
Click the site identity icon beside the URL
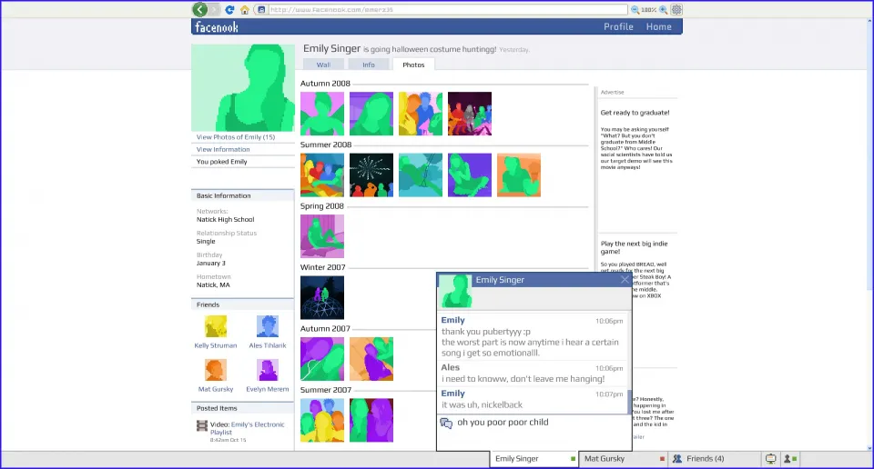click(261, 9)
